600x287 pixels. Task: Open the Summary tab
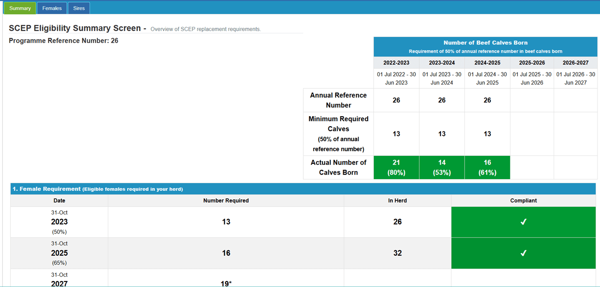pyautogui.click(x=20, y=8)
